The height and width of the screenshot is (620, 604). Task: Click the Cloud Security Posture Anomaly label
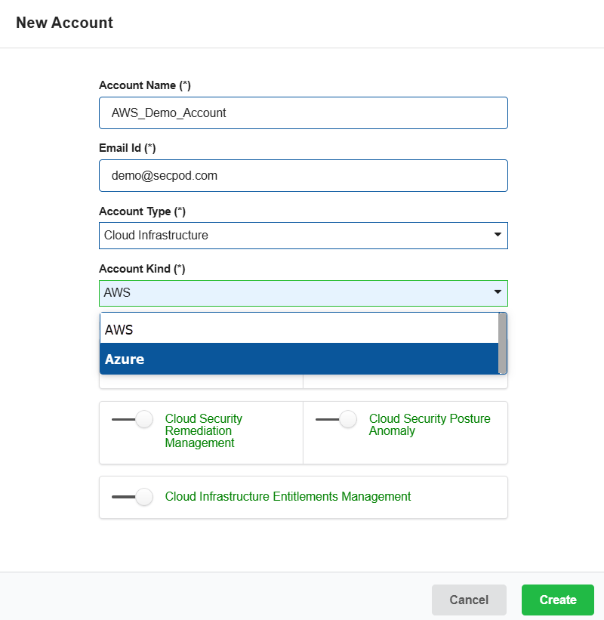tap(430, 424)
